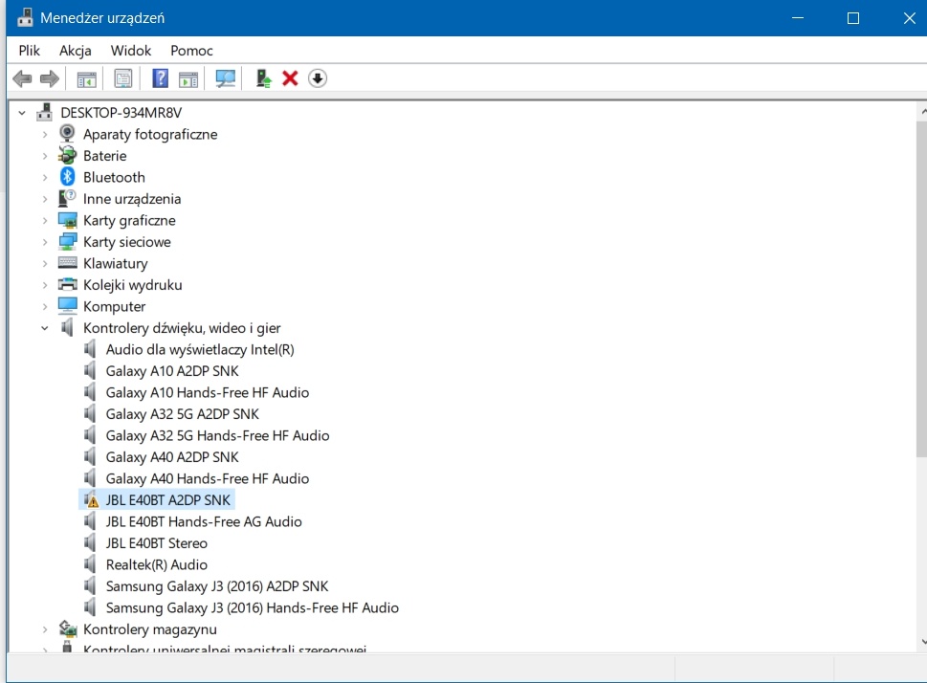Expand the Karty sieciowe category
This screenshot has height=683, width=927.
(45, 242)
